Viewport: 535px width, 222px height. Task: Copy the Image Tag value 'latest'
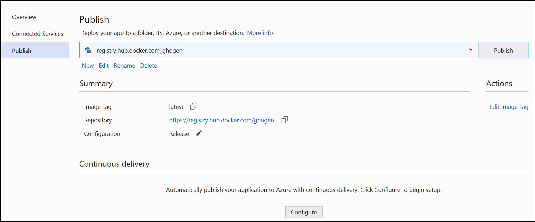pyautogui.click(x=193, y=106)
